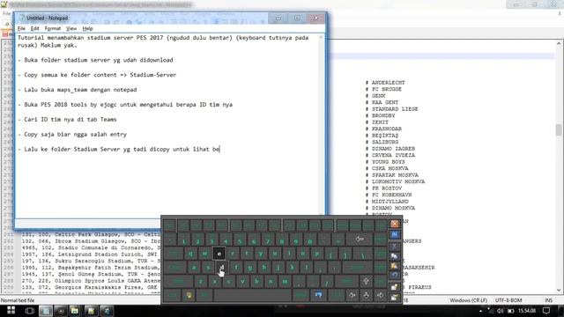Click the blue N icon on the keyboard sidebar
Viewport: 564px width, 317px height.
(395, 235)
